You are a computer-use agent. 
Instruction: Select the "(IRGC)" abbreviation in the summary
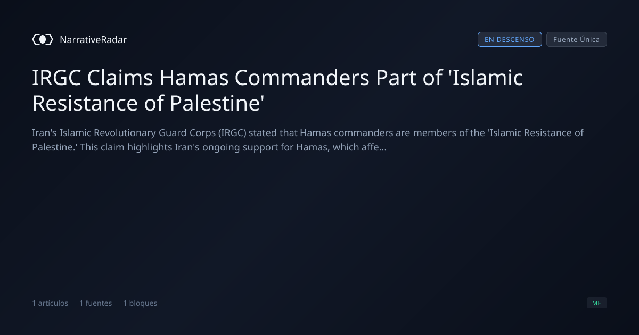[232, 132]
